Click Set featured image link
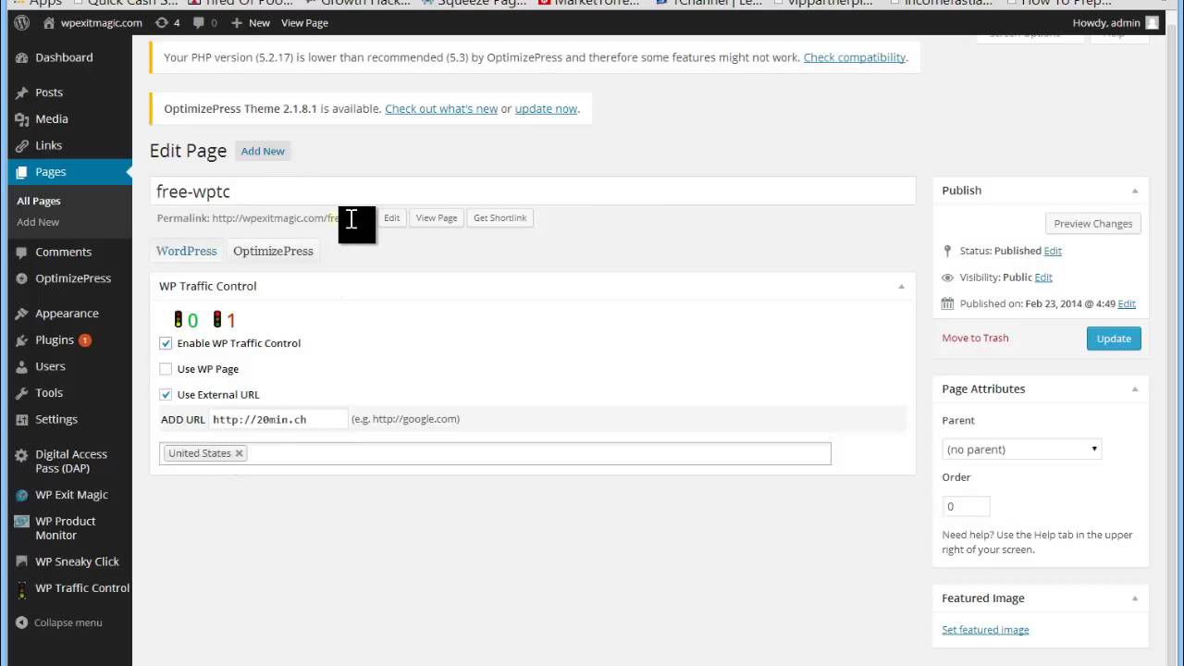 [985, 630]
